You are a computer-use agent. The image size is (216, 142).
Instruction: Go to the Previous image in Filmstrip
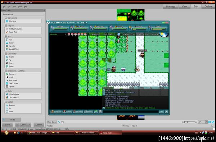(125, 126)
